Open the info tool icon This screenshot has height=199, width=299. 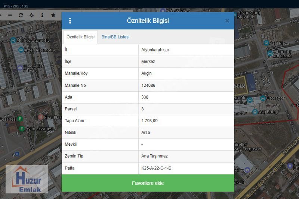(42, 15)
